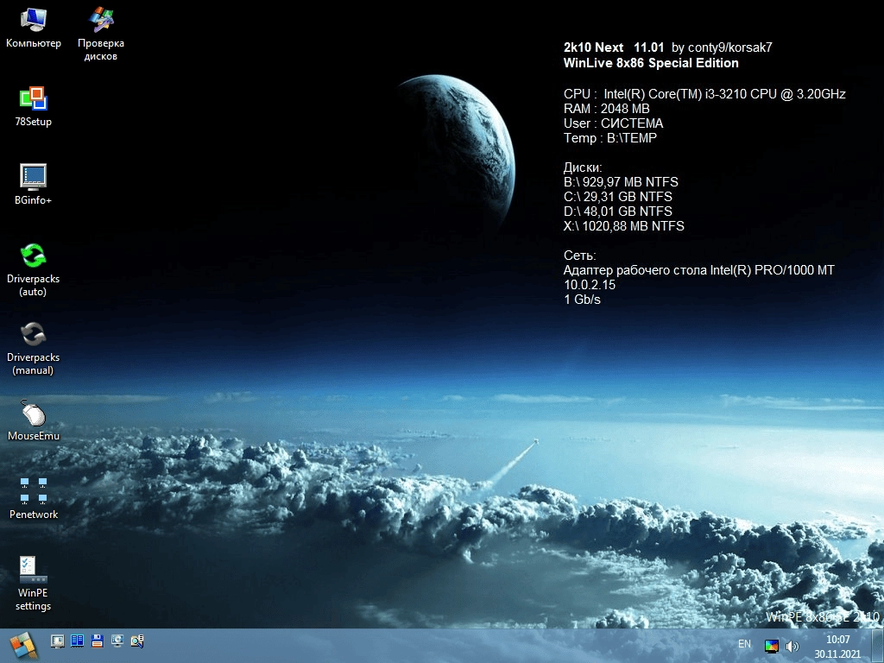Select the Проверка дисков desktop icon
884x663 pixels.
click(x=101, y=34)
